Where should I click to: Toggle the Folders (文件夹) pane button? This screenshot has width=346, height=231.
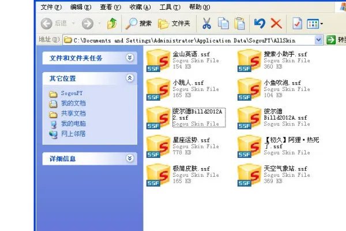[x=174, y=24]
